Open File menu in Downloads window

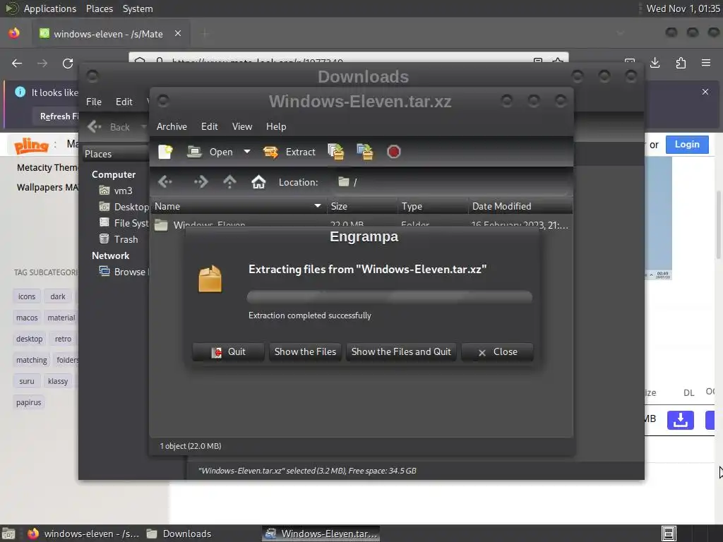94,102
